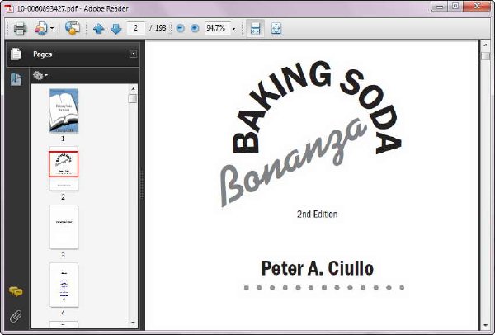Toggle Fit Width scrolling mode

(255, 28)
